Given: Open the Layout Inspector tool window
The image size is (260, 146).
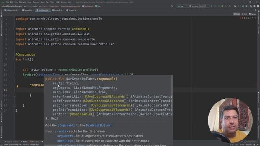Looking at the screenshot, I should pyautogui.click(x=249, y=142).
